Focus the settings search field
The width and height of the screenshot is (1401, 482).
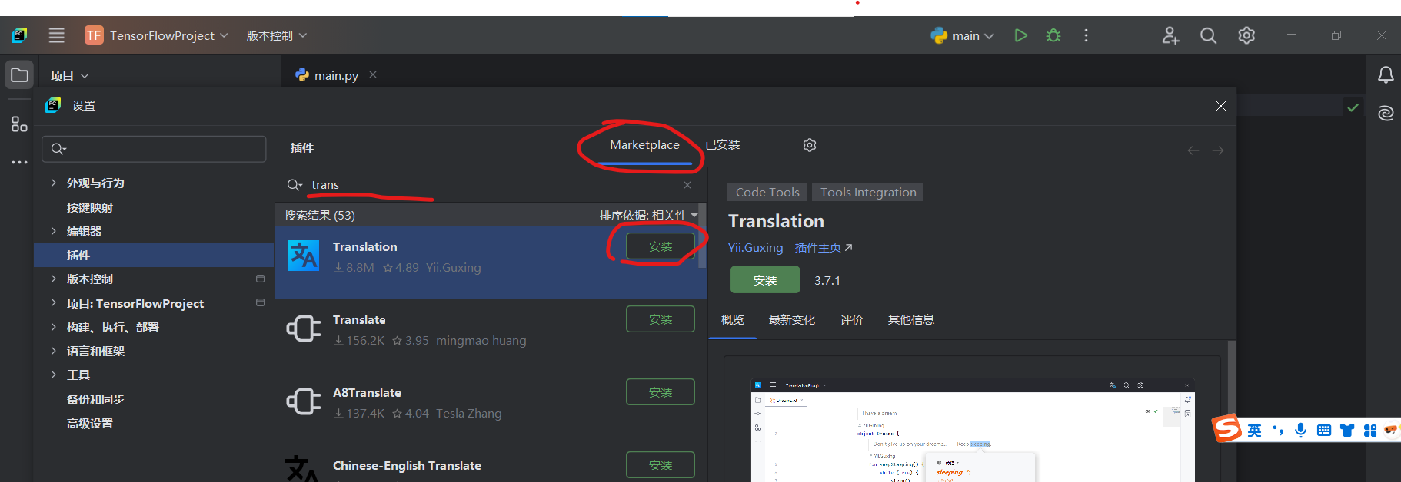(154, 149)
